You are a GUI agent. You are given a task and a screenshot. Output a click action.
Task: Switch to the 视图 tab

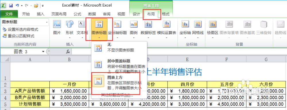pos(121,14)
